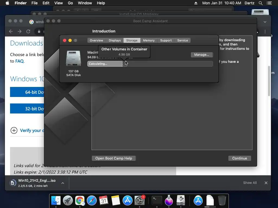Open the File menu
The height and width of the screenshot is (208, 278).
[x=34, y=3]
